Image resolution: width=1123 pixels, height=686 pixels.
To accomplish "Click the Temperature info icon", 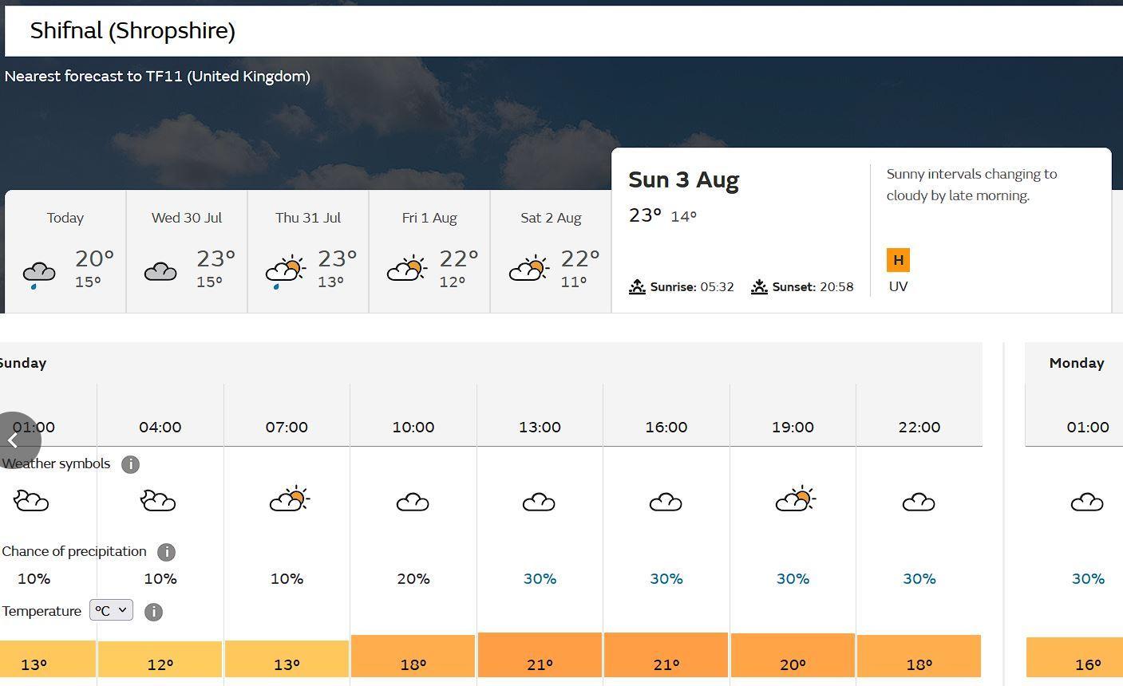I will 153,612.
